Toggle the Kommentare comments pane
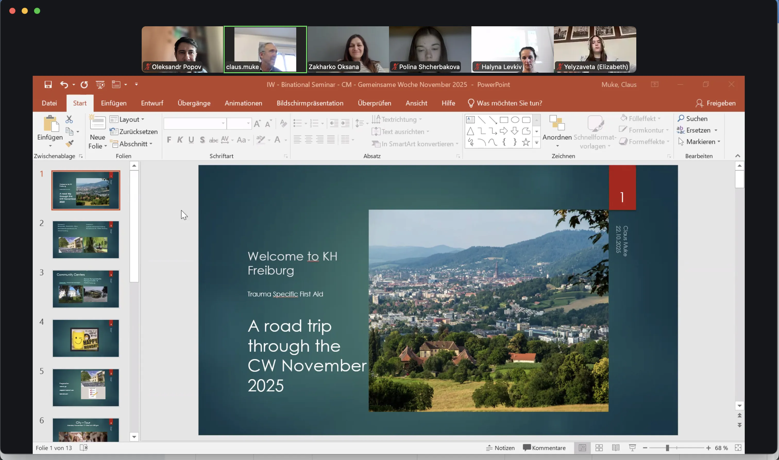 [x=544, y=448]
